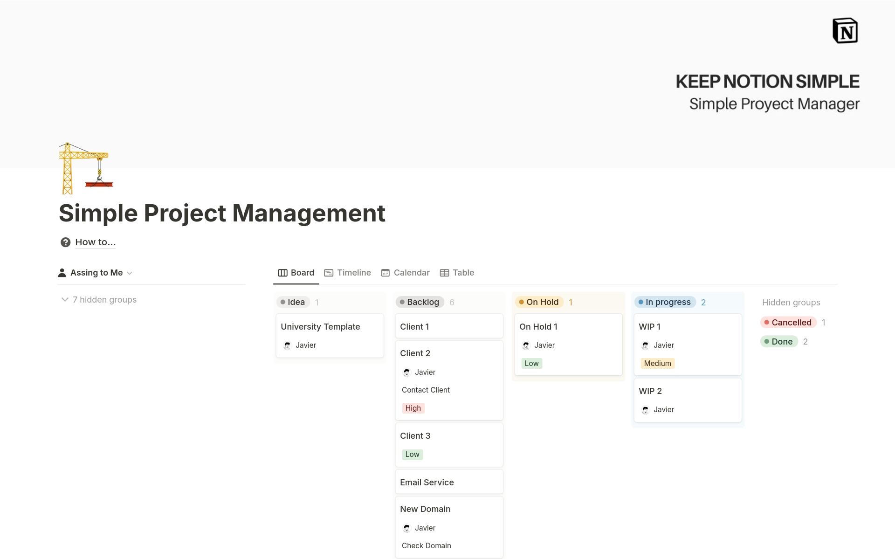Switch to the Table tab

463,273
